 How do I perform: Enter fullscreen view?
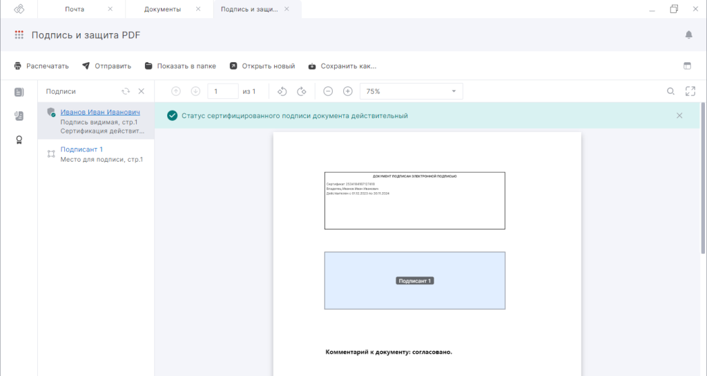click(x=690, y=91)
